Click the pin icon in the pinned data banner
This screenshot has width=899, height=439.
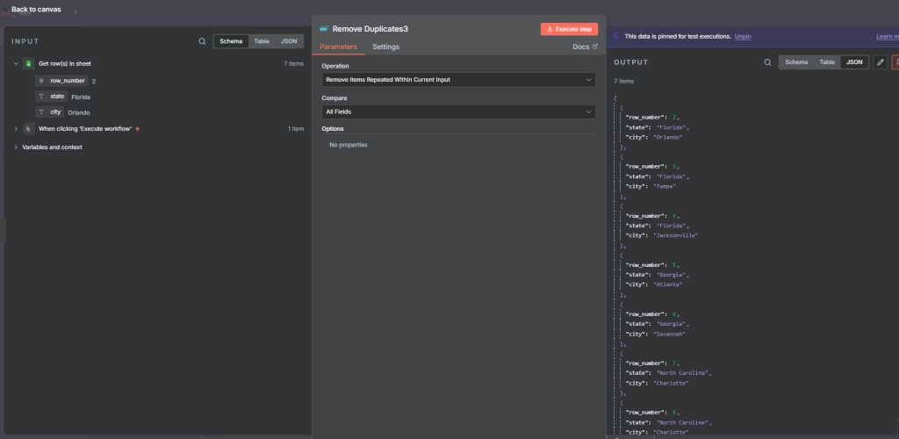[615, 37]
